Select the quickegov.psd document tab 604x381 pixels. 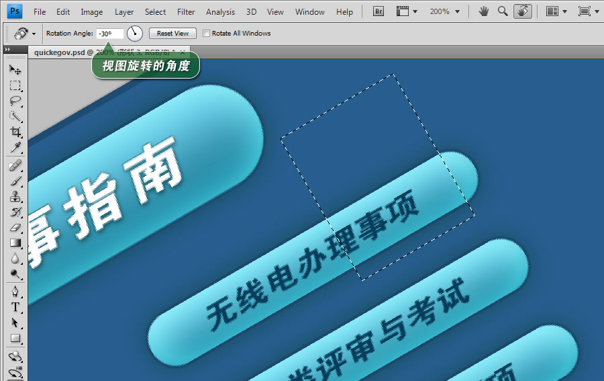click(x=107, y=52)
